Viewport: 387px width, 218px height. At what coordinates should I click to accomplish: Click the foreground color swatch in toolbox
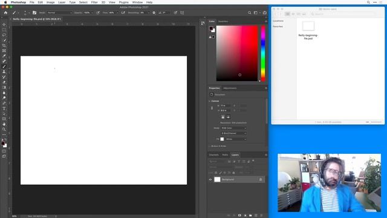click(x=2, y=144)
